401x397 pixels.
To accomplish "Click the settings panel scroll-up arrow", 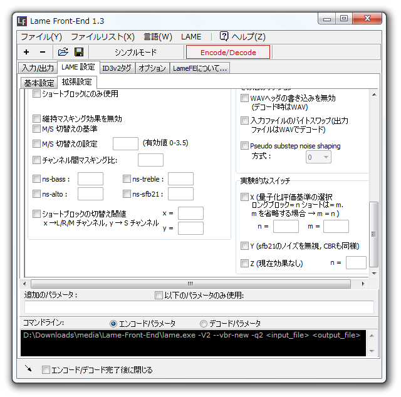I will (374, 95).
